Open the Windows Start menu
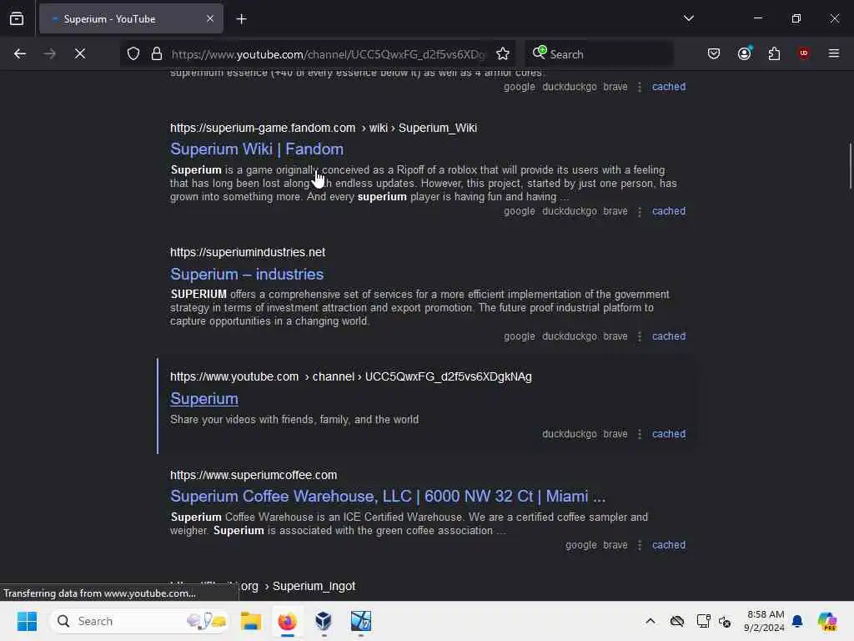The image size is (854, 641). [x=27, y=621]
